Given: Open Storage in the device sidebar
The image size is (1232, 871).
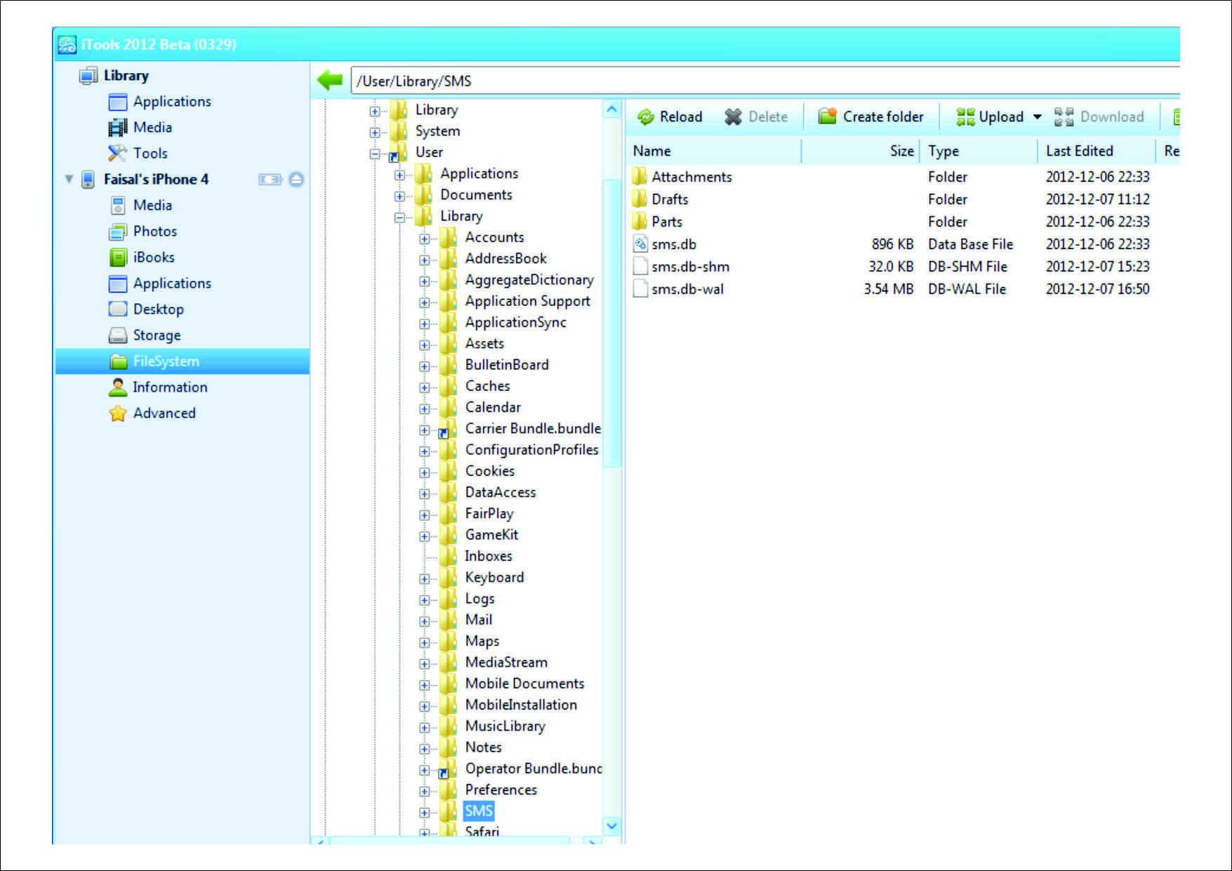Looking at the screenshot, I should point(157,335).
